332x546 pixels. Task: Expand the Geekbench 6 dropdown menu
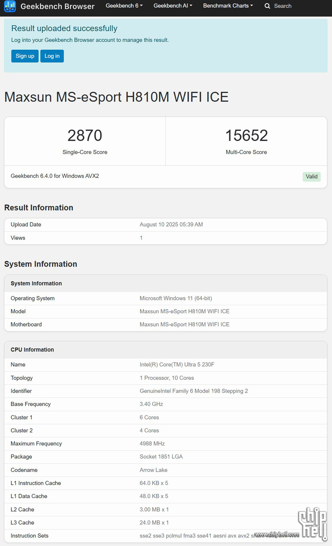124,6
